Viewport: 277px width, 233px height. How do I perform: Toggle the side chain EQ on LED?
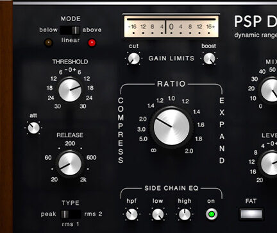pos(212,214)
